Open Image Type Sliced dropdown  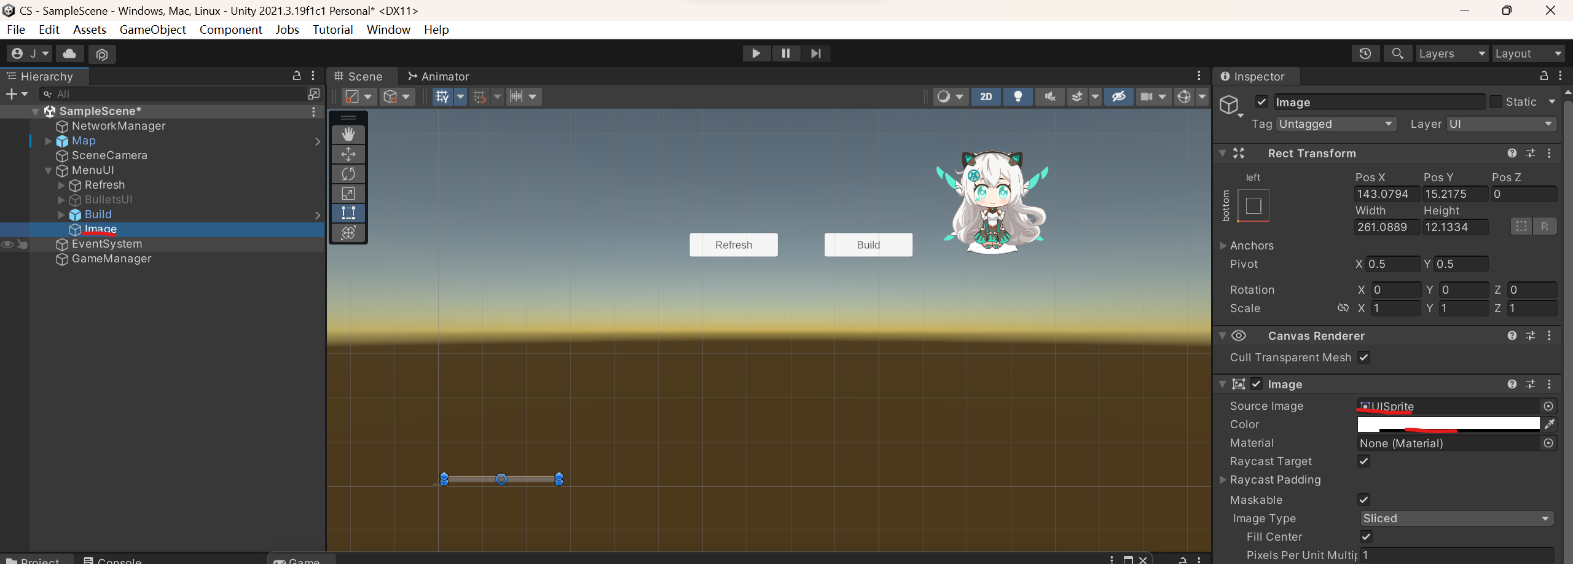1456,519
